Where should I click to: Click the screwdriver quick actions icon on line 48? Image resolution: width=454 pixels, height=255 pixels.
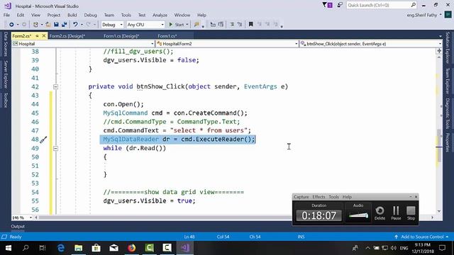click(43, 140)
